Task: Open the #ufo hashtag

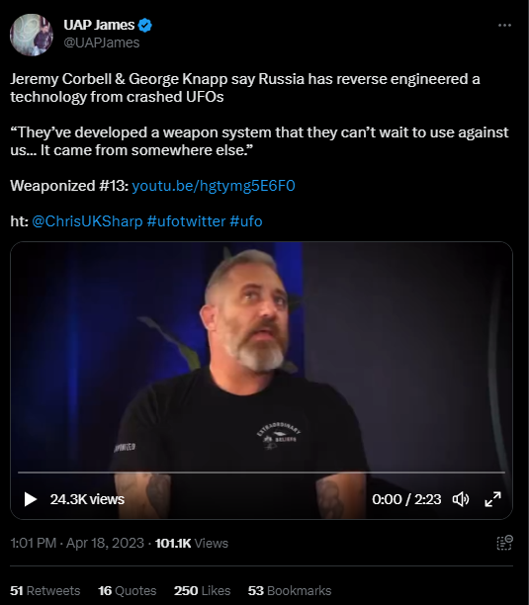Action: coord(246,221)
